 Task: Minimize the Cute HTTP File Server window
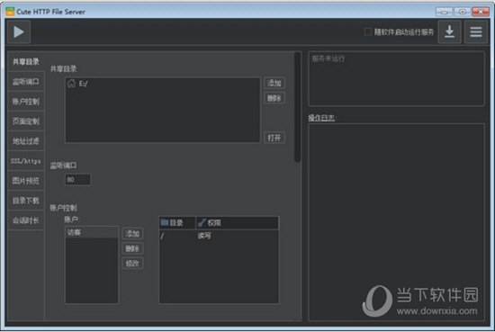444,12
